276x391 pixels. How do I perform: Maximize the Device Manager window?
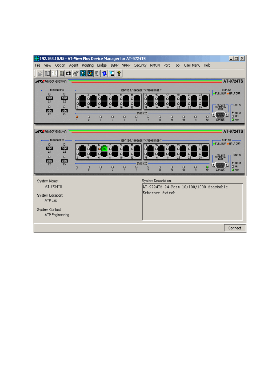(237, 59)
